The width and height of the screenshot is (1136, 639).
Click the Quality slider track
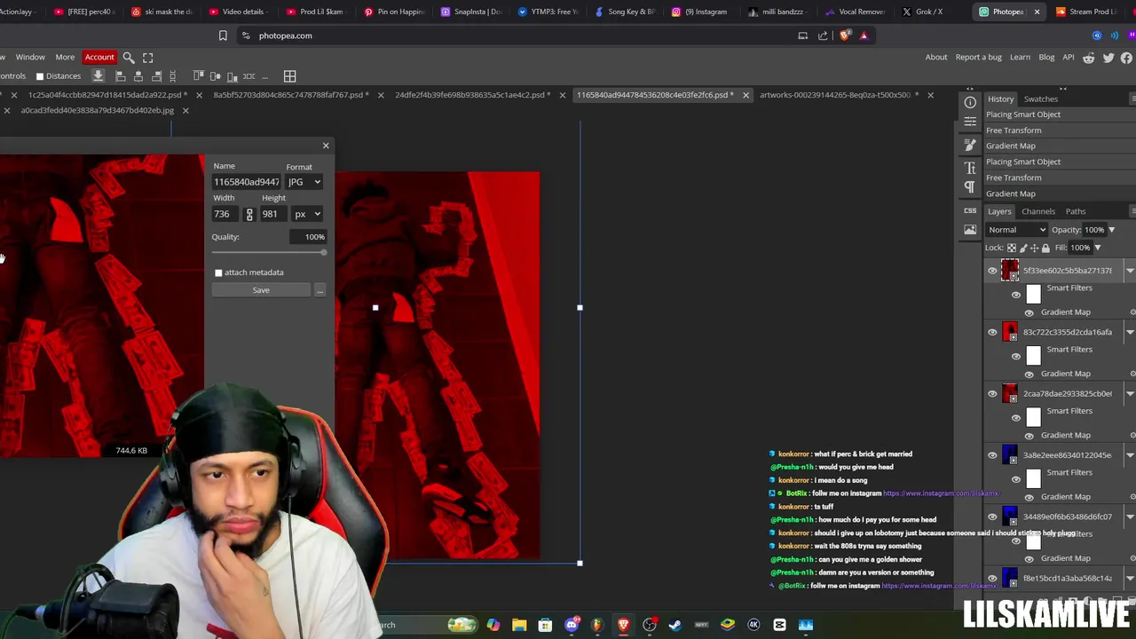(268, 253)
